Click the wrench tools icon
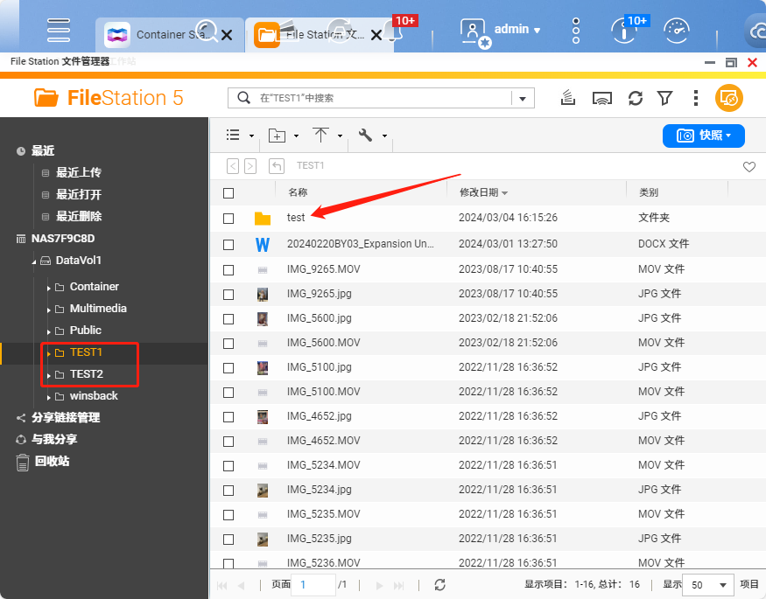This screenshot has width=766, height=599. (x=366, y=136)
